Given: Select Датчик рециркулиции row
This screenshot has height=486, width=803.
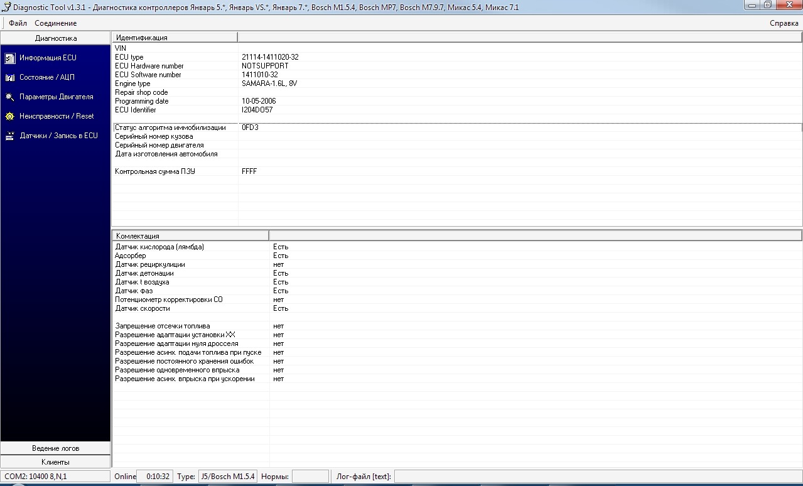Looking at the screenshot, I should click(x=457, y=264).
